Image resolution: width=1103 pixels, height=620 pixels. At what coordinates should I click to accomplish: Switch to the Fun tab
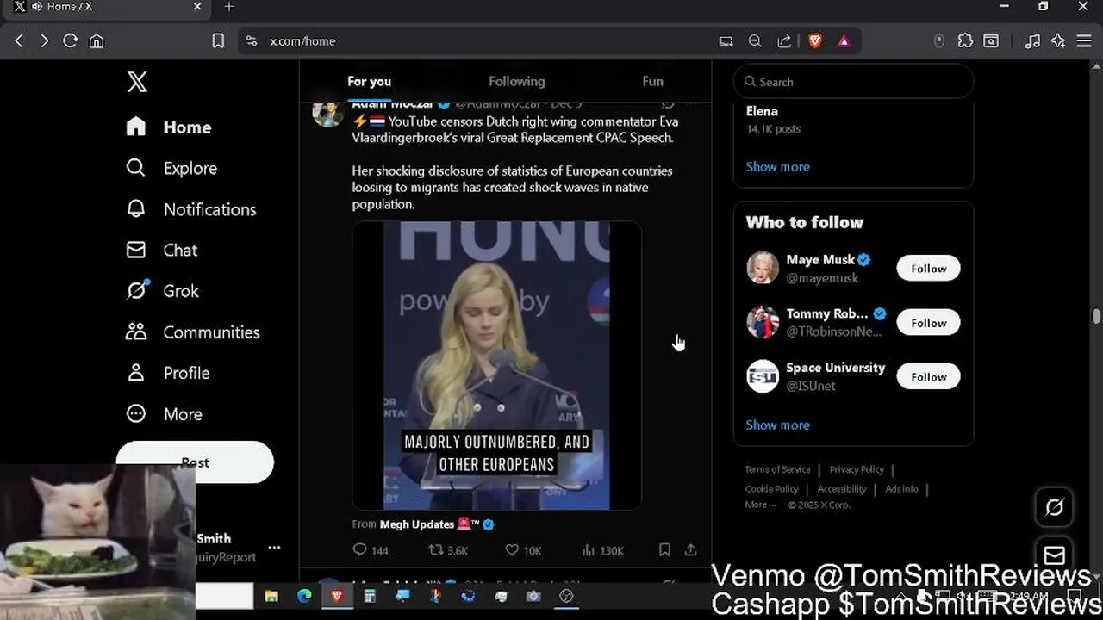[652, 81]
